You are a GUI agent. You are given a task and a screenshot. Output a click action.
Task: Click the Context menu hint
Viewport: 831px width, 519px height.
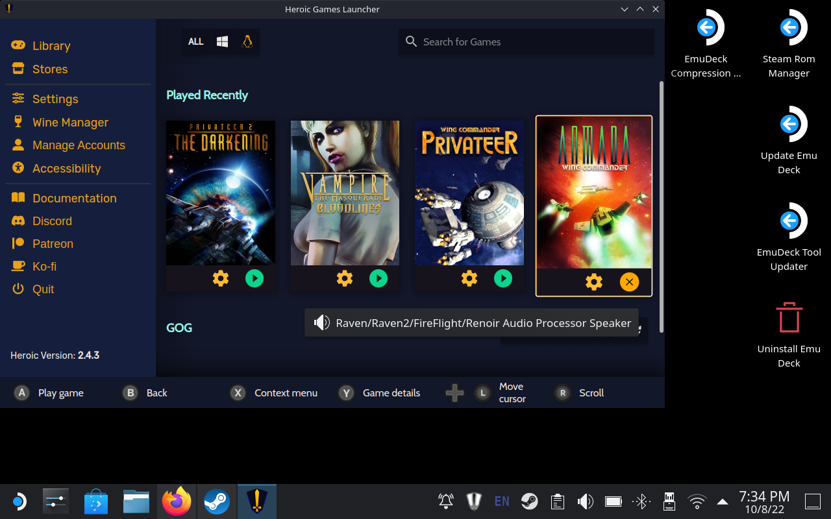pos(286,392)
